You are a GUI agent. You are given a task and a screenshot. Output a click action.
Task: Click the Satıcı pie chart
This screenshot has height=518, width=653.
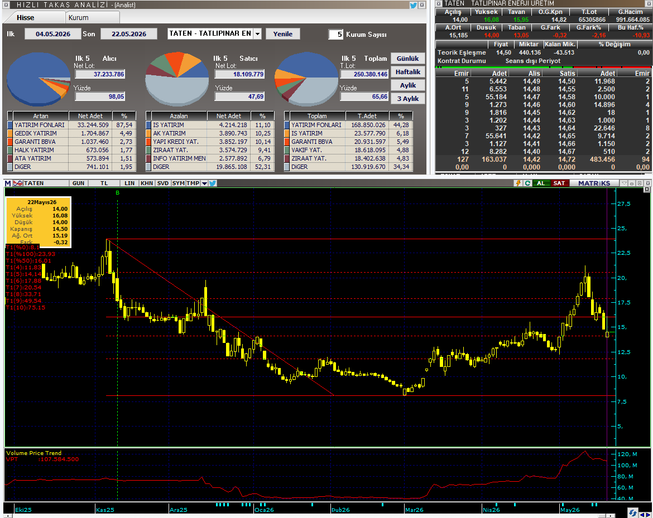point(177,79)
